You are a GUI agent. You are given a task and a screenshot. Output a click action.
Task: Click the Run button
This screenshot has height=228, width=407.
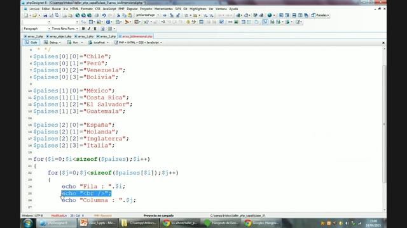73,42
